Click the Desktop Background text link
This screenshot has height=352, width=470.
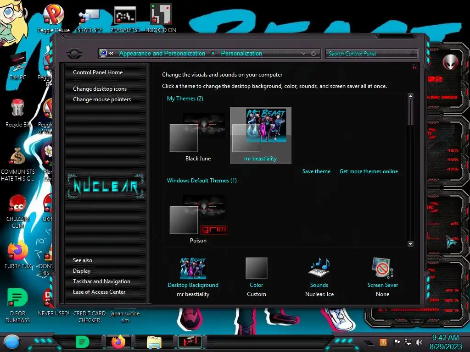coord(193,285)
